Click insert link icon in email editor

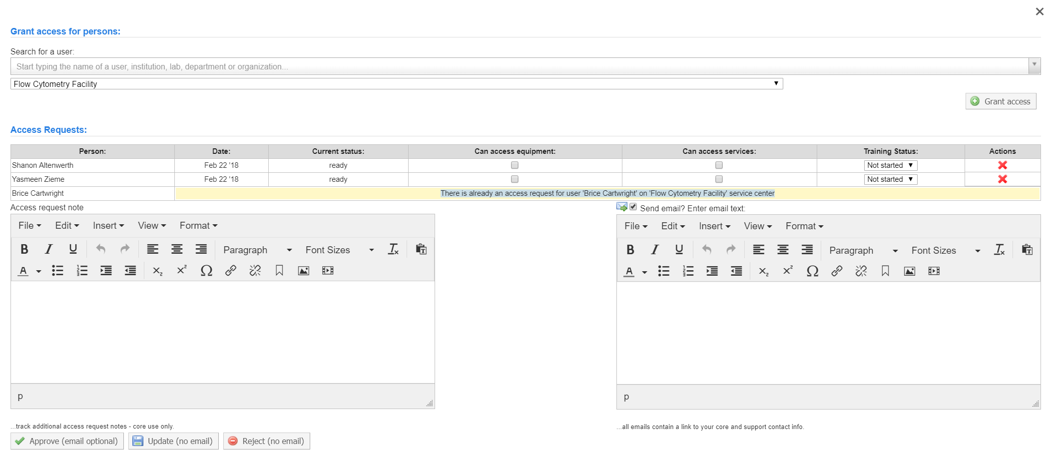click(x=837, y=271)
